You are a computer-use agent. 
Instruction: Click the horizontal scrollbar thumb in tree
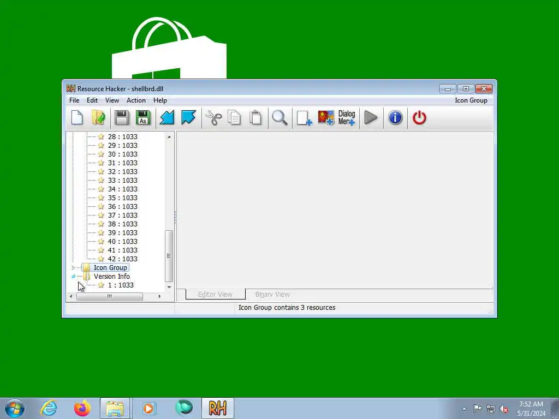click(109, 296)
